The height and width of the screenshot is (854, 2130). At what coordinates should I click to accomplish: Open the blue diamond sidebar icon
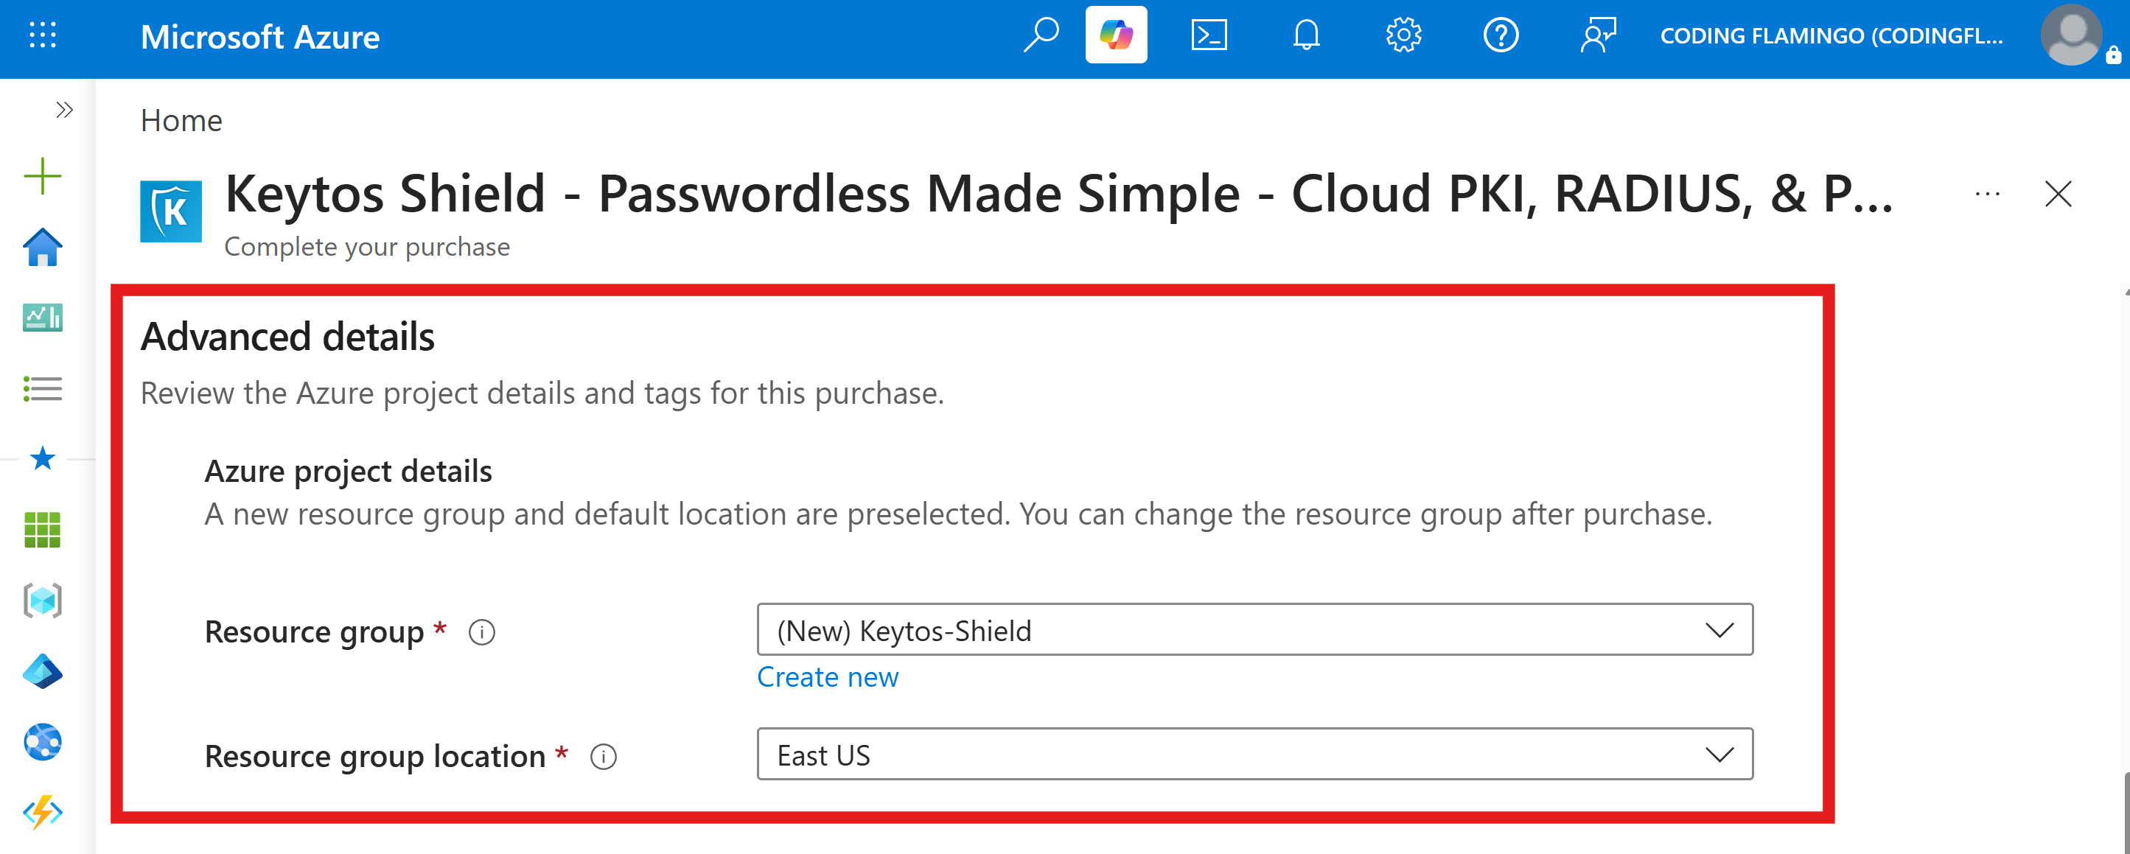click(43, 671)
